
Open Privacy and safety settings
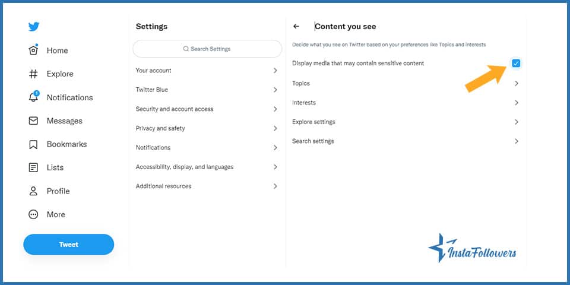[x=207, y=128]
